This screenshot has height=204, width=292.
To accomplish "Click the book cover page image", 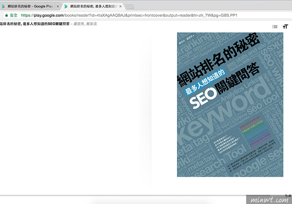I will coord(230,104).
